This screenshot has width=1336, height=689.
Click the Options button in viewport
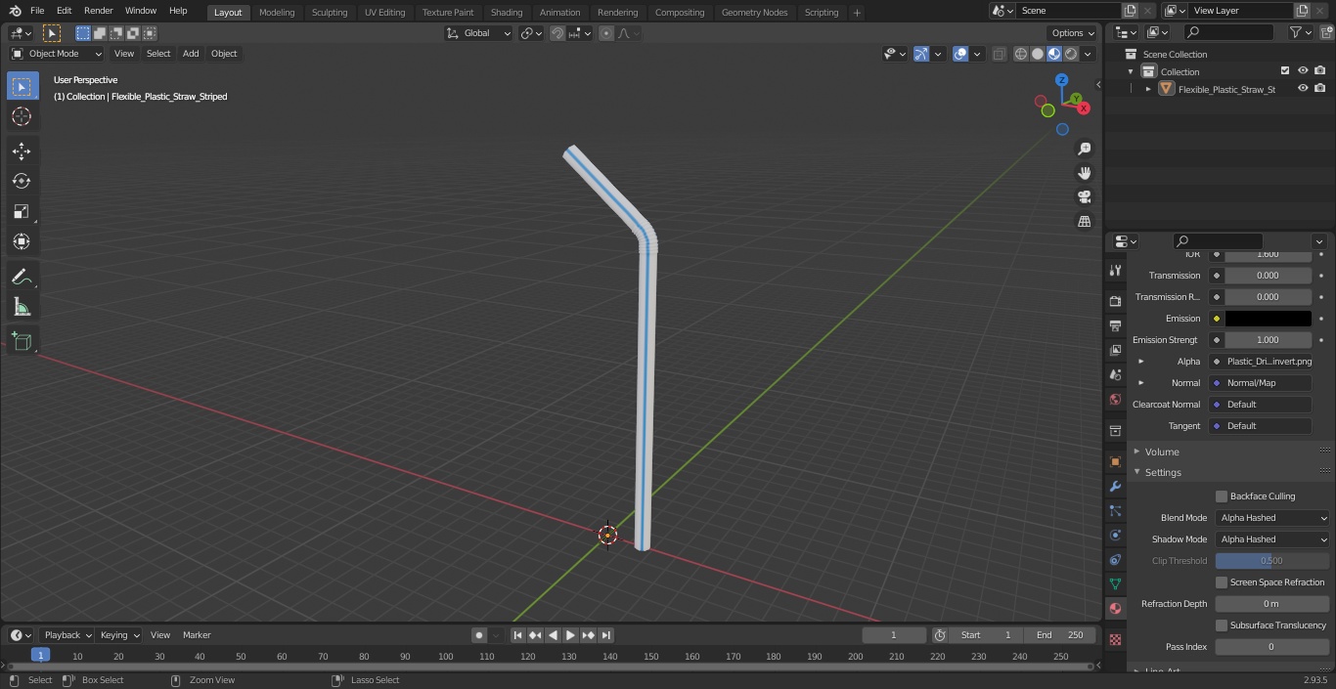coord(1073,33)
